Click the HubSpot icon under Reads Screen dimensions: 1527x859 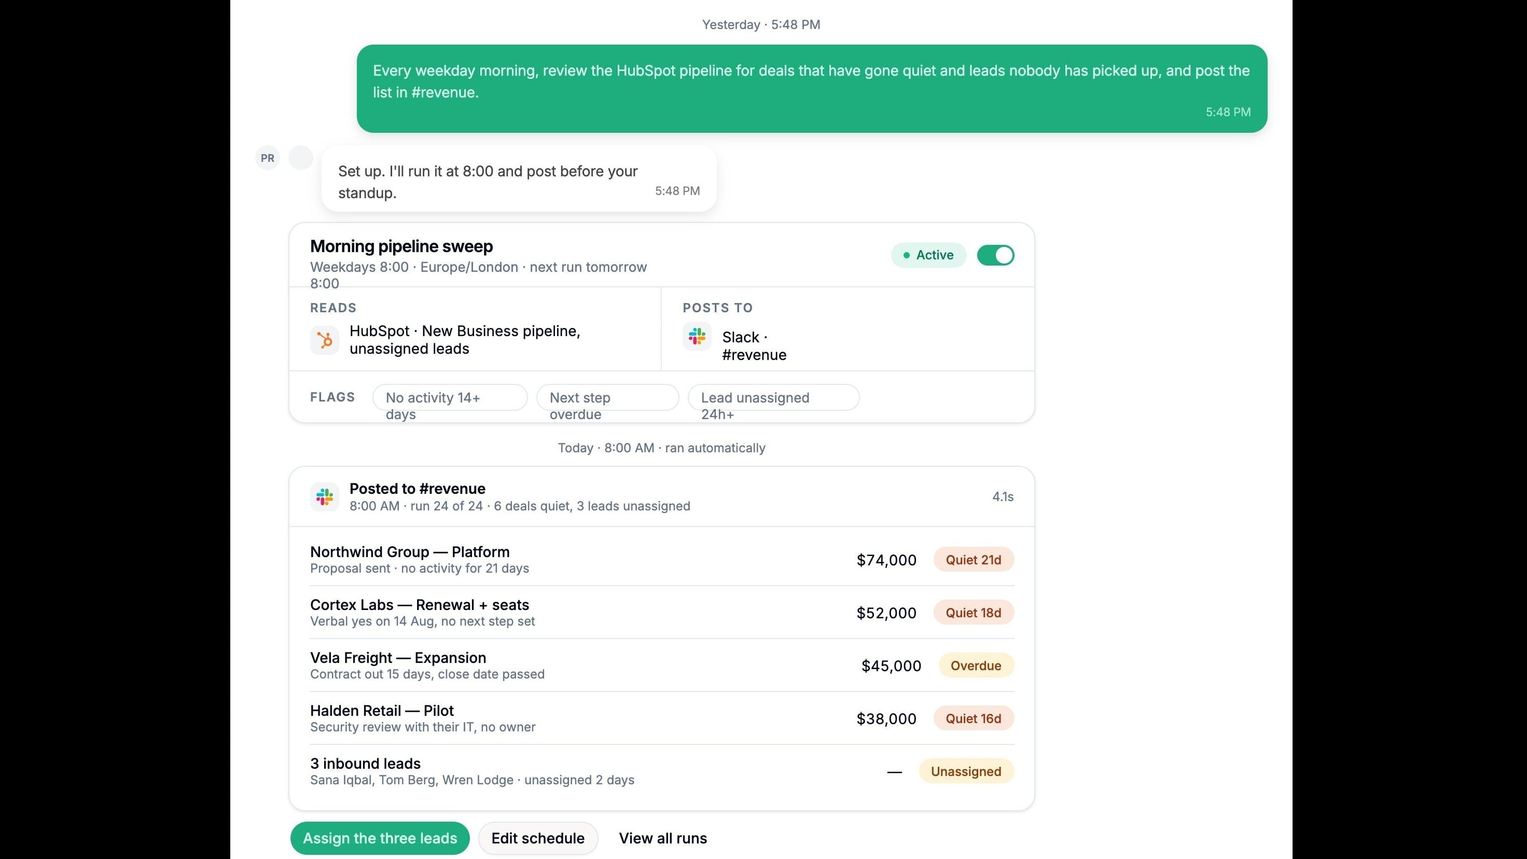pyautogui.click(x=324, y=340)
